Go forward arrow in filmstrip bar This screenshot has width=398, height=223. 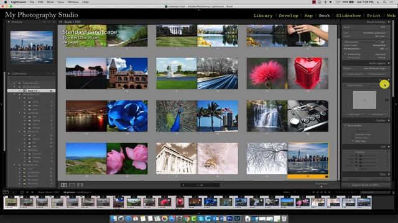tap(32, 193)
